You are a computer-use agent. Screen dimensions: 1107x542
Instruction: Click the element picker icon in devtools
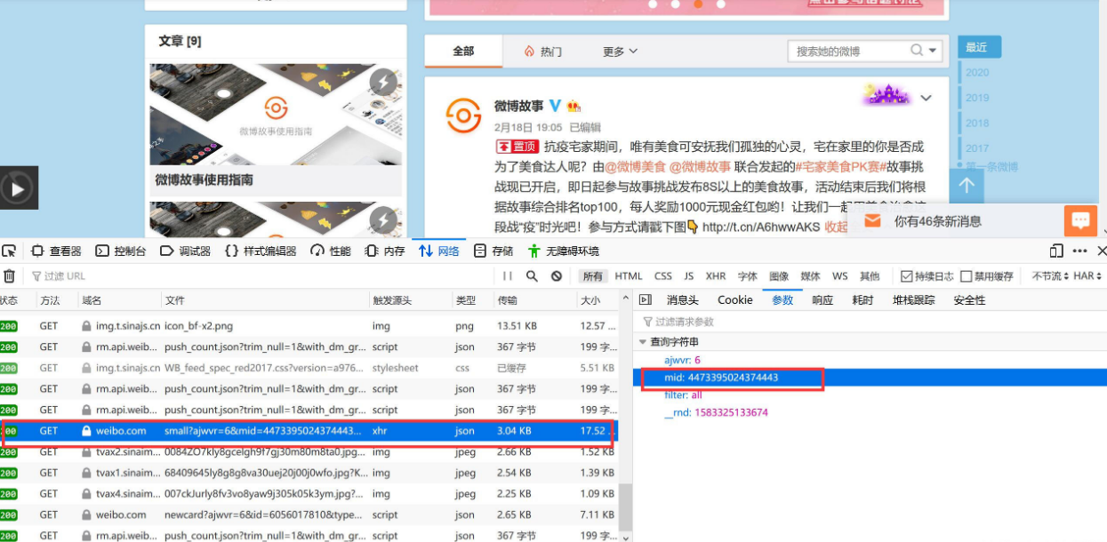tap(9, 251)
